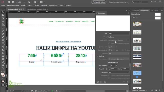Select the Scissors tool
This screenshot has width=164, height=92.
(x=3, y=47)
